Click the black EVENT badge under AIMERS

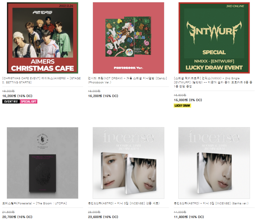tap(11, 101)
